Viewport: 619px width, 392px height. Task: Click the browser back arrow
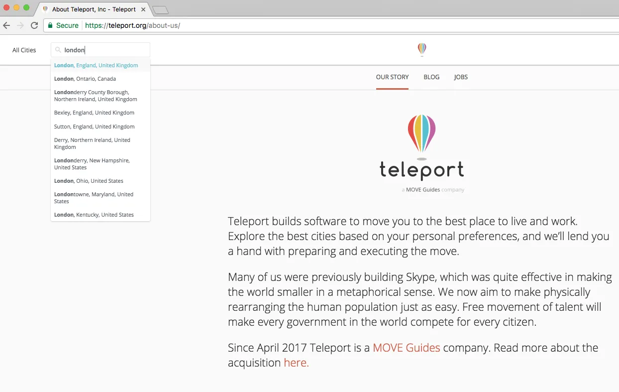click(6, 25)
